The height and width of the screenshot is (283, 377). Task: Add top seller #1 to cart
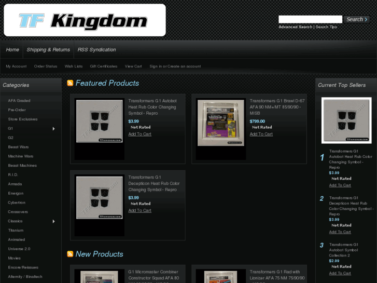pos(340,185)
